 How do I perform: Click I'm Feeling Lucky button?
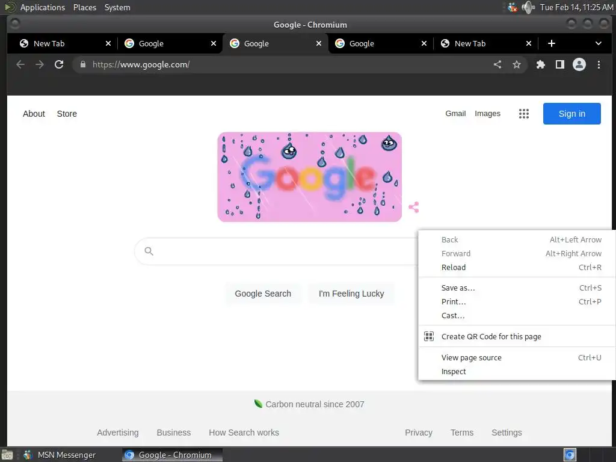click(351, 294)
